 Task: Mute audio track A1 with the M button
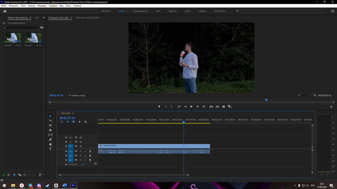(x=81, y=151)
